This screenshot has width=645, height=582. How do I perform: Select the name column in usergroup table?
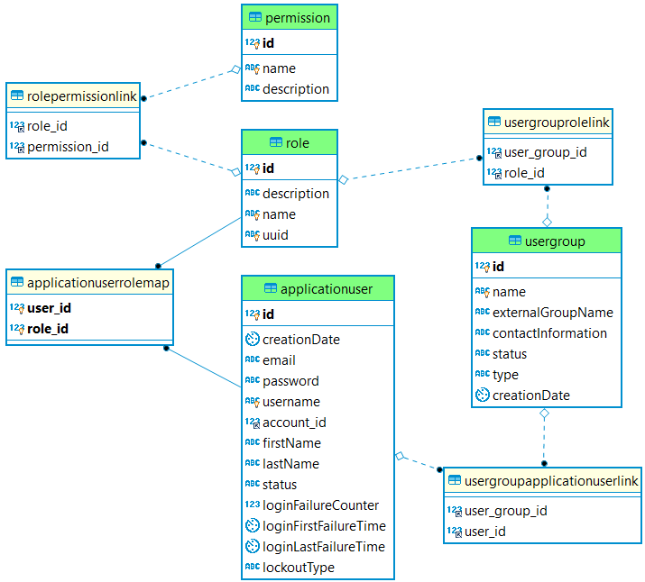pyautogui.click(x=547, y=292)
